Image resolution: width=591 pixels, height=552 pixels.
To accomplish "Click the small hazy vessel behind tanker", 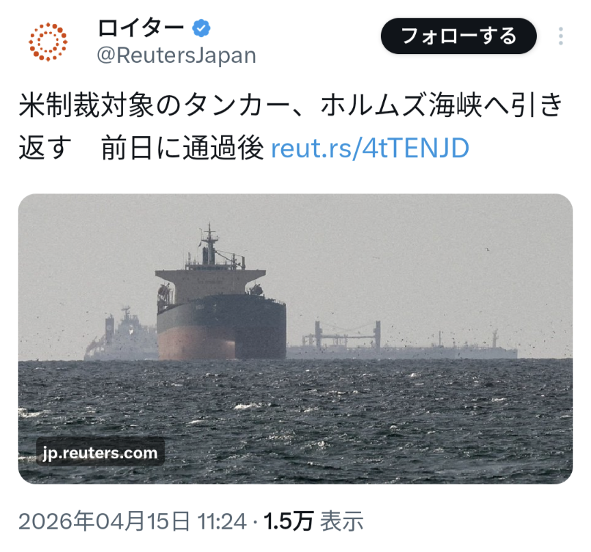I will pyautogui.click(x=120, y=335).
